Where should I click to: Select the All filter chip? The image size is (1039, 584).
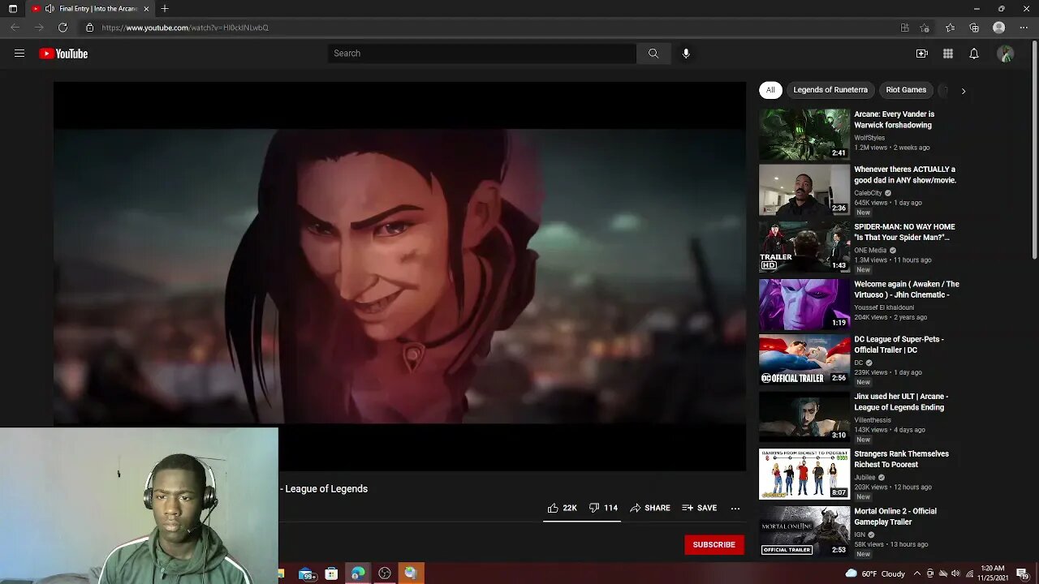(770, 90)
